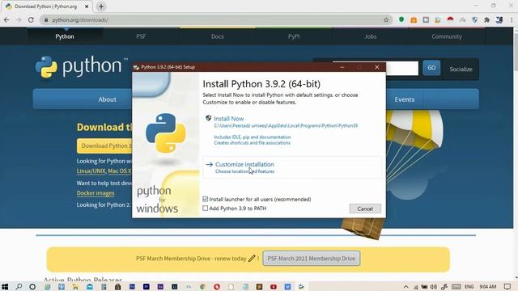This screenshot has width=518, height=291.
Task: Open the Chrome Extensions puzzle icon
Action: coord(487,19)
